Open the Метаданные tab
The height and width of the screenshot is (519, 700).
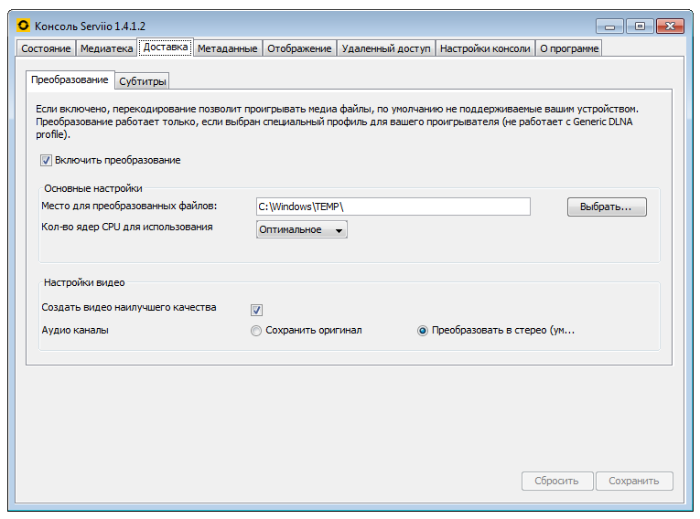(x=228, y=48)
